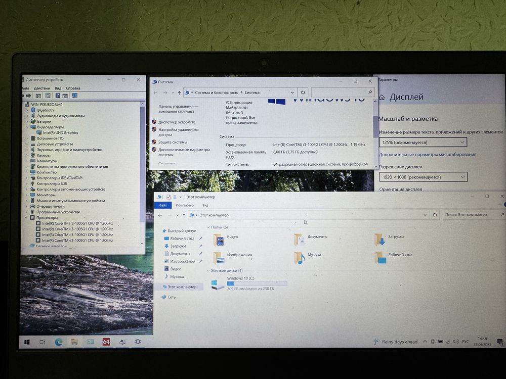Go to Панель управления домашняя страница
506x379 pixels.
(178, 109)
